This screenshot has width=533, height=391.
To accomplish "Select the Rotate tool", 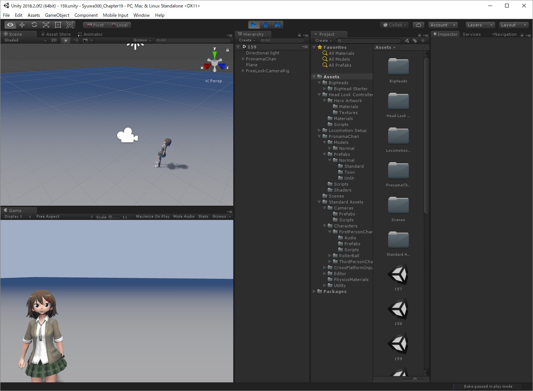I will (34, 25).
